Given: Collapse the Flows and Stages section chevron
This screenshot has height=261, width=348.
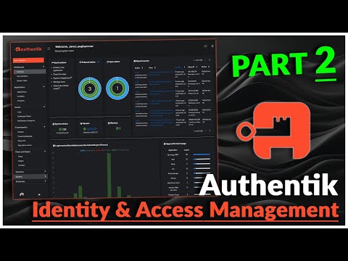Looking at the screenshot, I should point(45,152).
